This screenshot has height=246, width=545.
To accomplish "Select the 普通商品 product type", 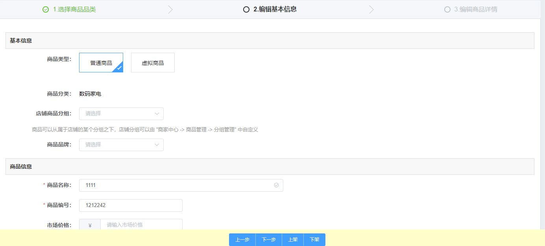I will (101, 63).
